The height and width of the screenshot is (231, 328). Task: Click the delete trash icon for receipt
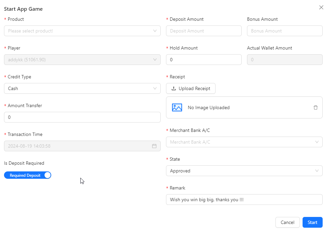[315, 107]
